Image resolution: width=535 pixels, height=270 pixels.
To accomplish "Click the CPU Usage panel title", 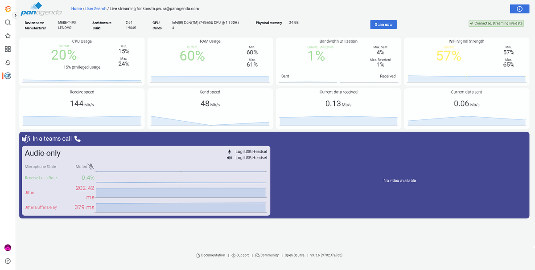I will tap(82, 41).
